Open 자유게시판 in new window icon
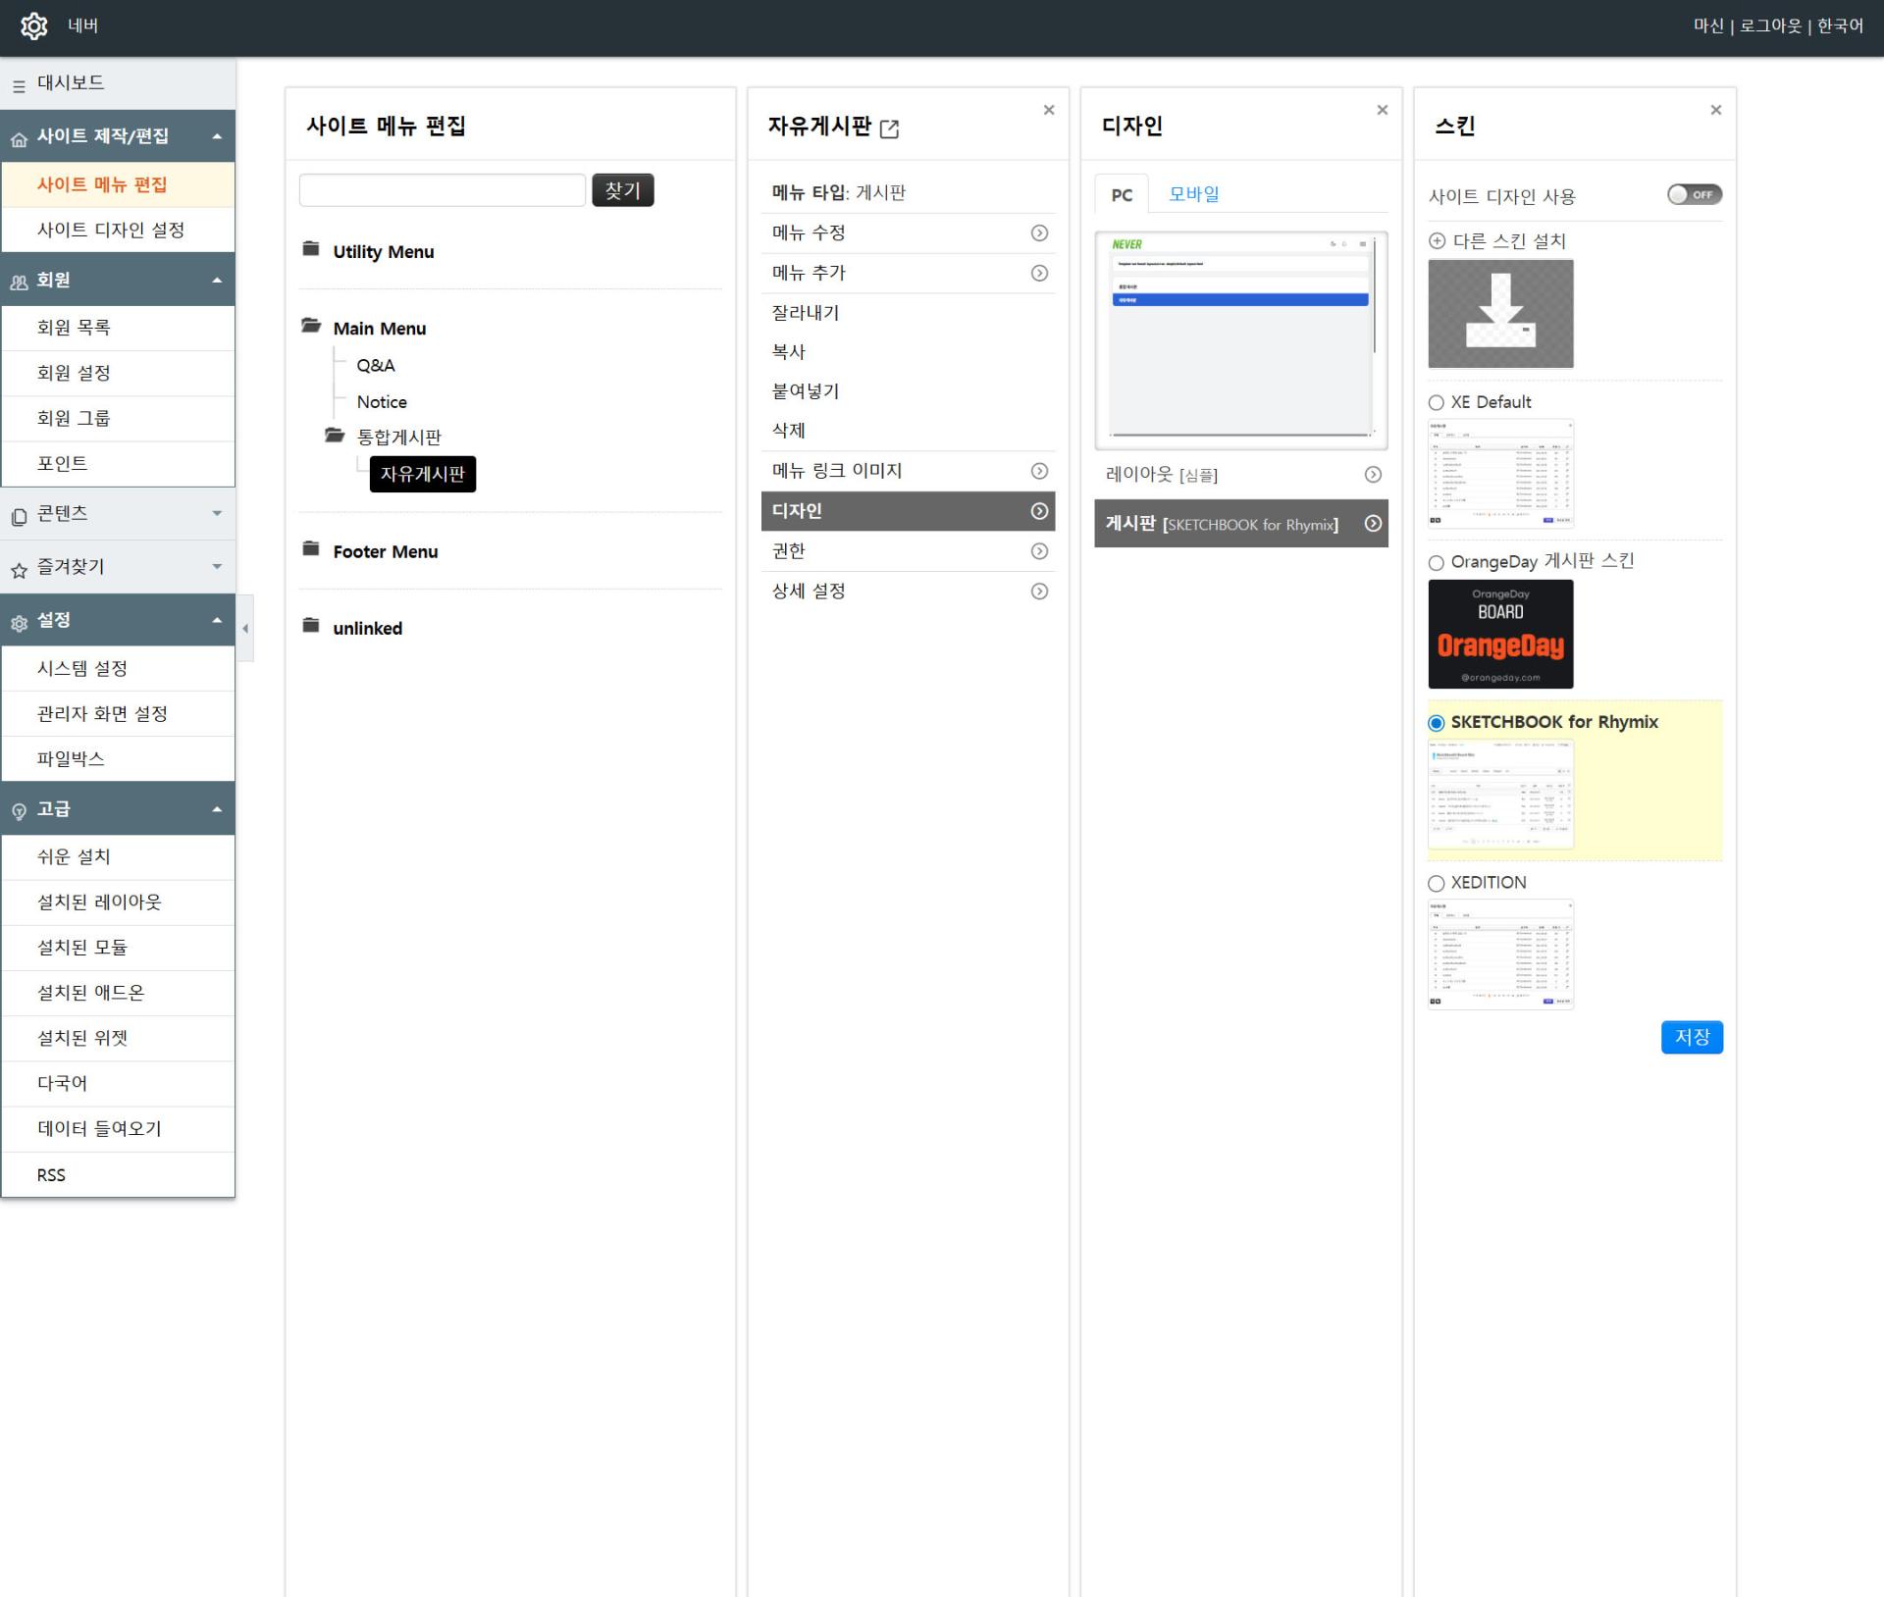This screenshot has width=1884, height=1597. 889,129
